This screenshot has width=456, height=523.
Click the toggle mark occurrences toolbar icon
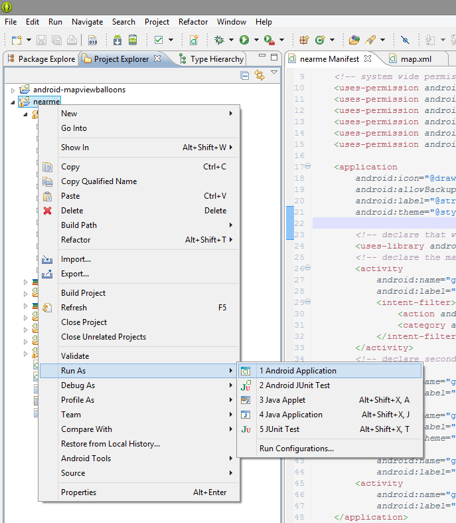405,41
